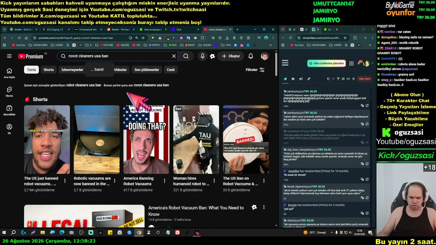Open options for 'Woman hires humanoid robot' short
Screen dimensions: 436x245
pos(214,181)
